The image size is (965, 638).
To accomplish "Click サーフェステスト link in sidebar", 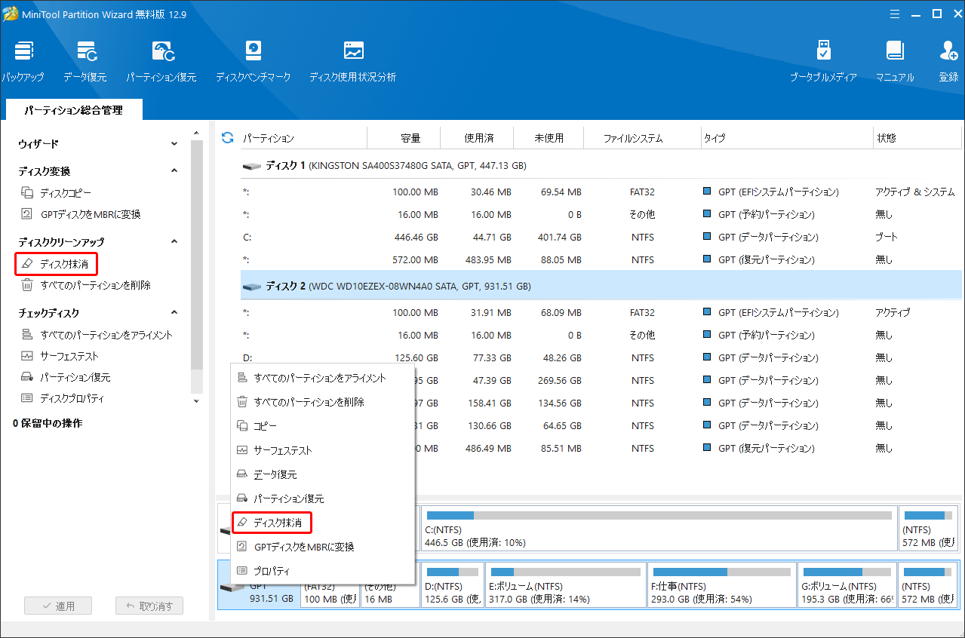I will click(x=69, y=356).
